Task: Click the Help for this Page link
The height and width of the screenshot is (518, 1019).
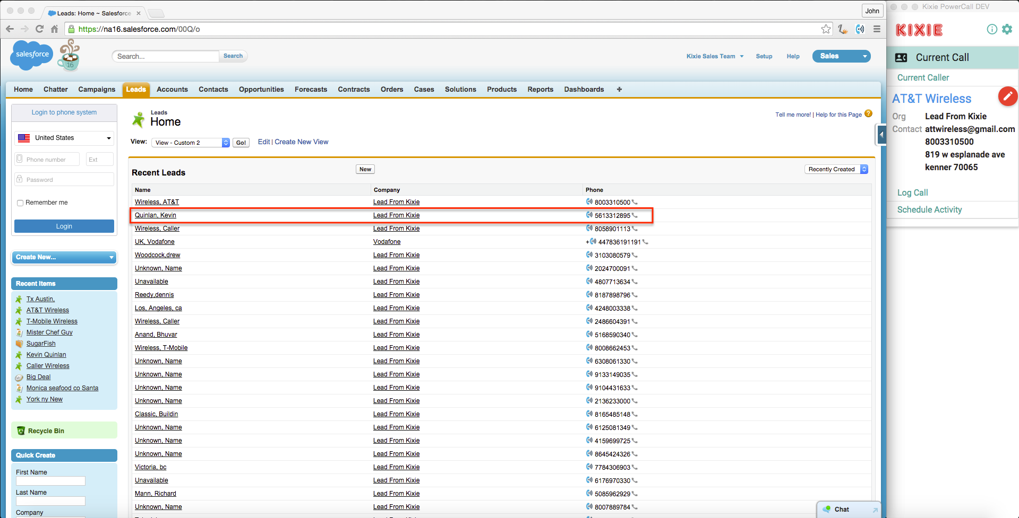Action: (x=838, y=115)
